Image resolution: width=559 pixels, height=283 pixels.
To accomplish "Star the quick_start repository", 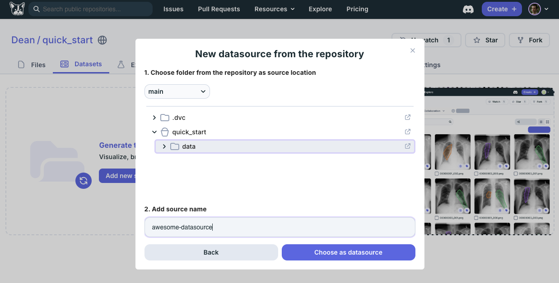I will point(485,40).
